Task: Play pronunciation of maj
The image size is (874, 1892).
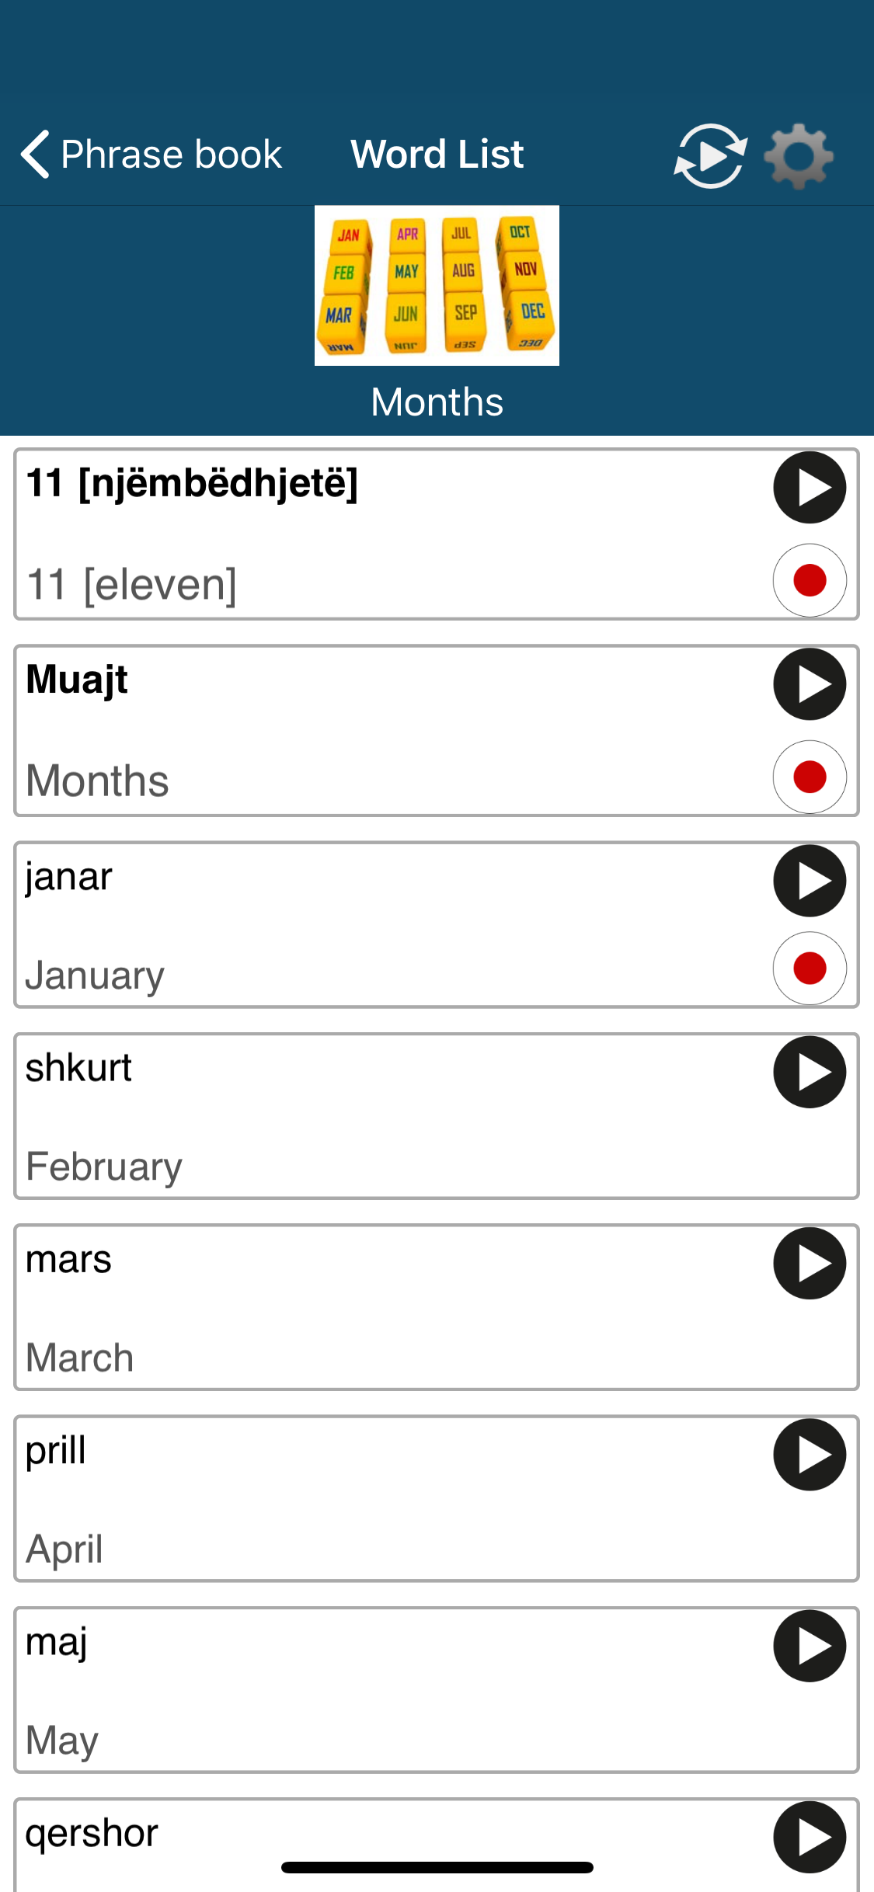Action: click(810, 1646)
